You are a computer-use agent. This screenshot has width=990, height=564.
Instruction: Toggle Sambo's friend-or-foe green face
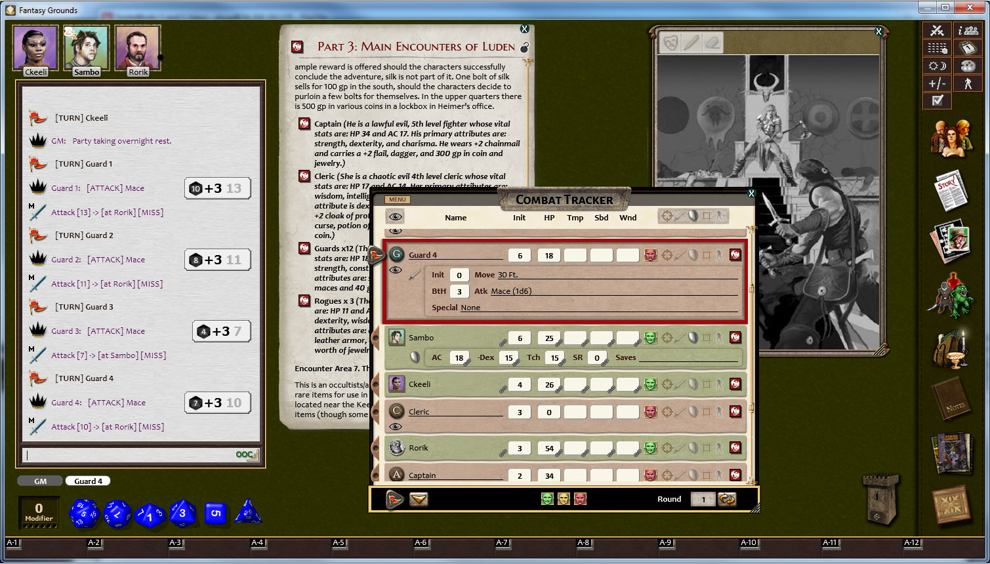tap(650, 338)
